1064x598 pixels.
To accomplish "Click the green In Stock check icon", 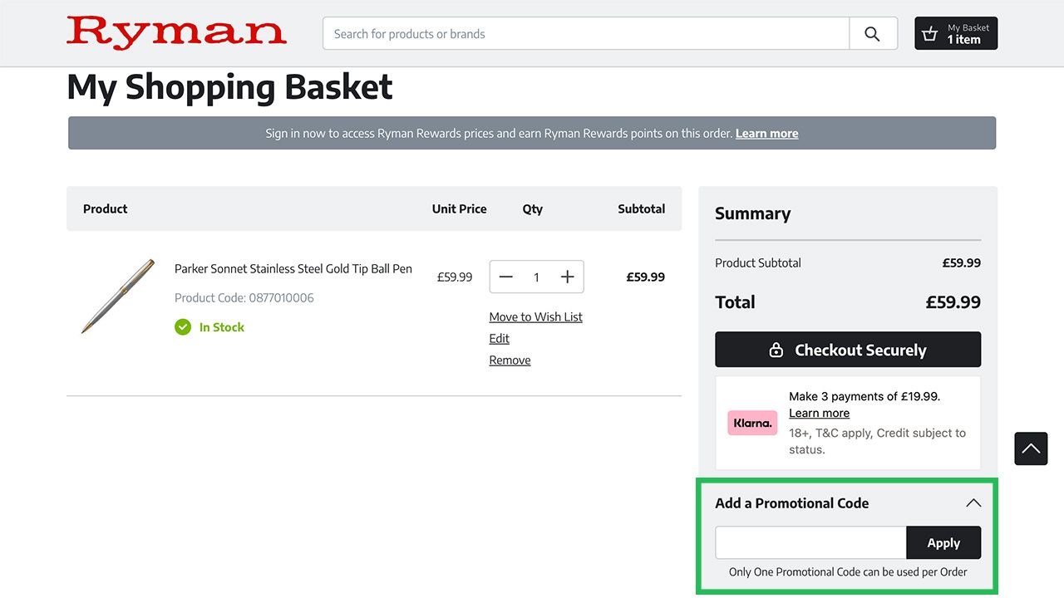I will [x=183, y=327].
